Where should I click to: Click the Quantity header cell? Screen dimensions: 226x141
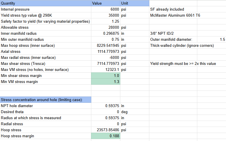[x=45, y=3]
